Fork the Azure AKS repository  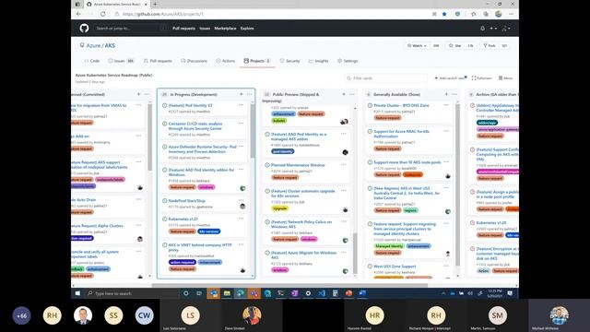pos(490,45)
